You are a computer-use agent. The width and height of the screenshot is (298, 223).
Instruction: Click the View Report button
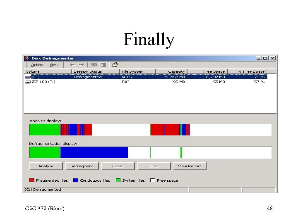190,166
